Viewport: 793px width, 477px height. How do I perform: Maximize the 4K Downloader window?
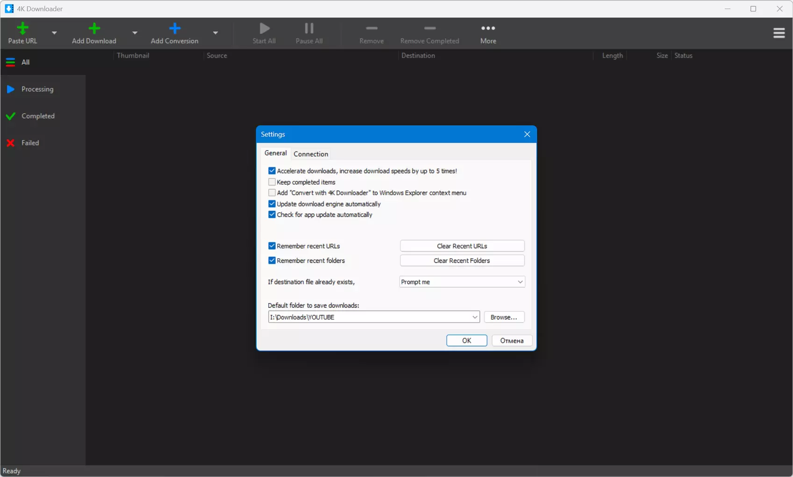click(753, 9)
